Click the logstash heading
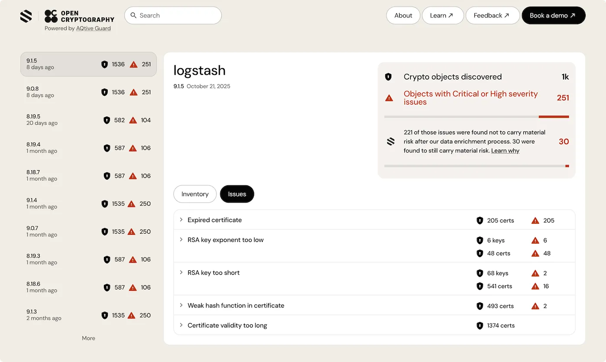 tap(200, 70)
